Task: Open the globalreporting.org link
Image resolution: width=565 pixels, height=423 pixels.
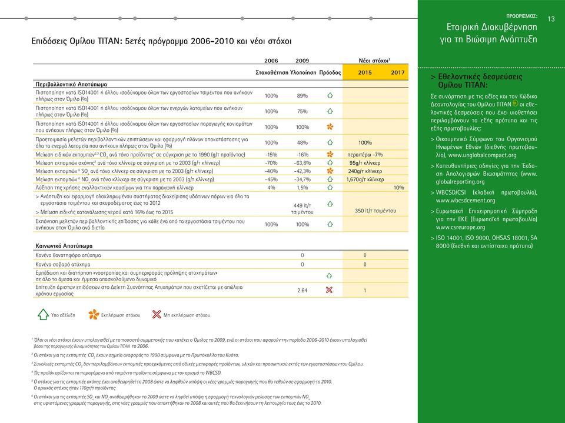Action: (x=460, y=182)
